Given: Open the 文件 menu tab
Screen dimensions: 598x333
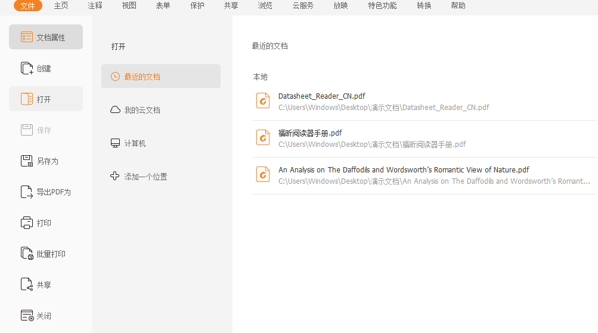Looking at the screenshot, I should tap(28, 6).
